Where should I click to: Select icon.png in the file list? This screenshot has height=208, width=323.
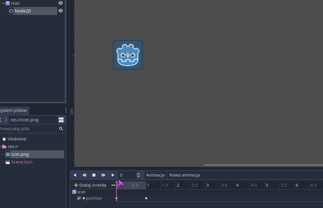[34, 154]
